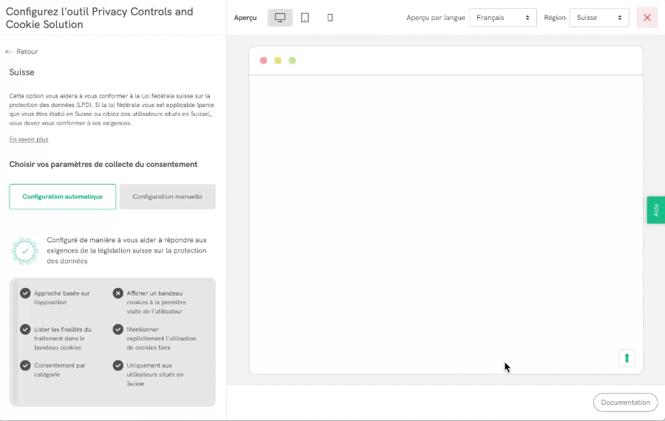Open the En savoir plus link
The height and width of the screenshot is (421, 665).
[29, 140]
